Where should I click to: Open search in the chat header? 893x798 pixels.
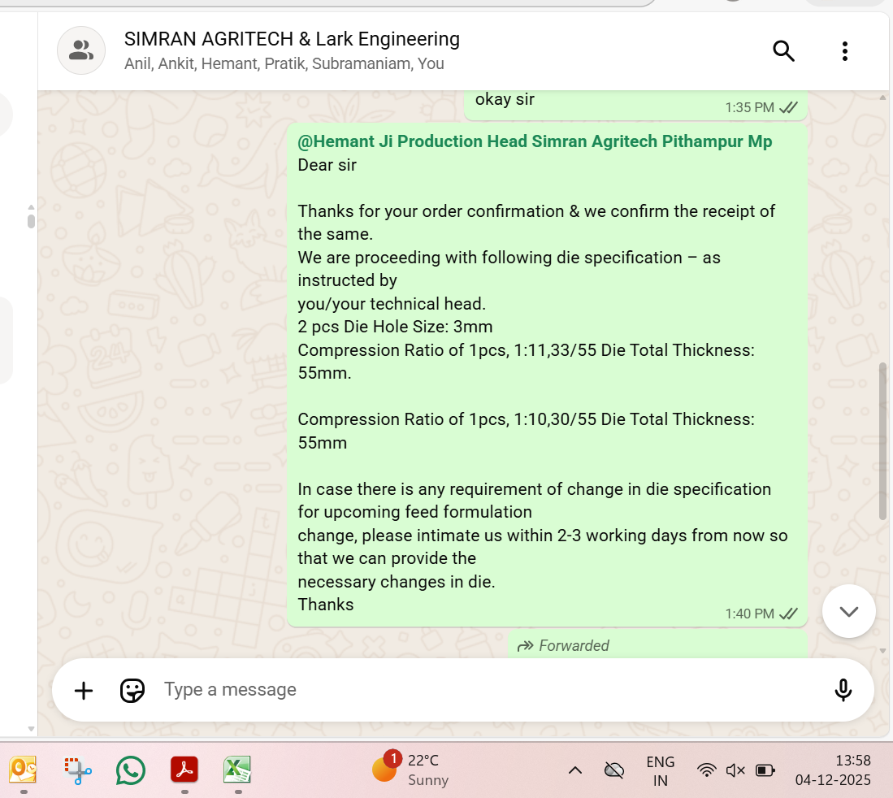click(x=783, y=51)
